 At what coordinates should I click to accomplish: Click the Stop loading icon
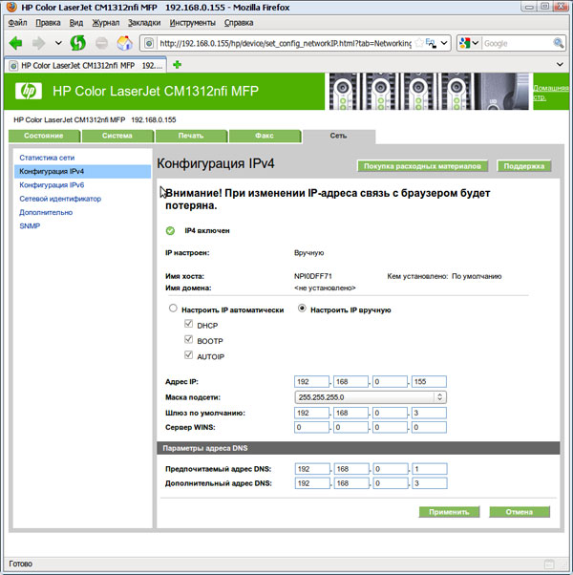(101, 43)
